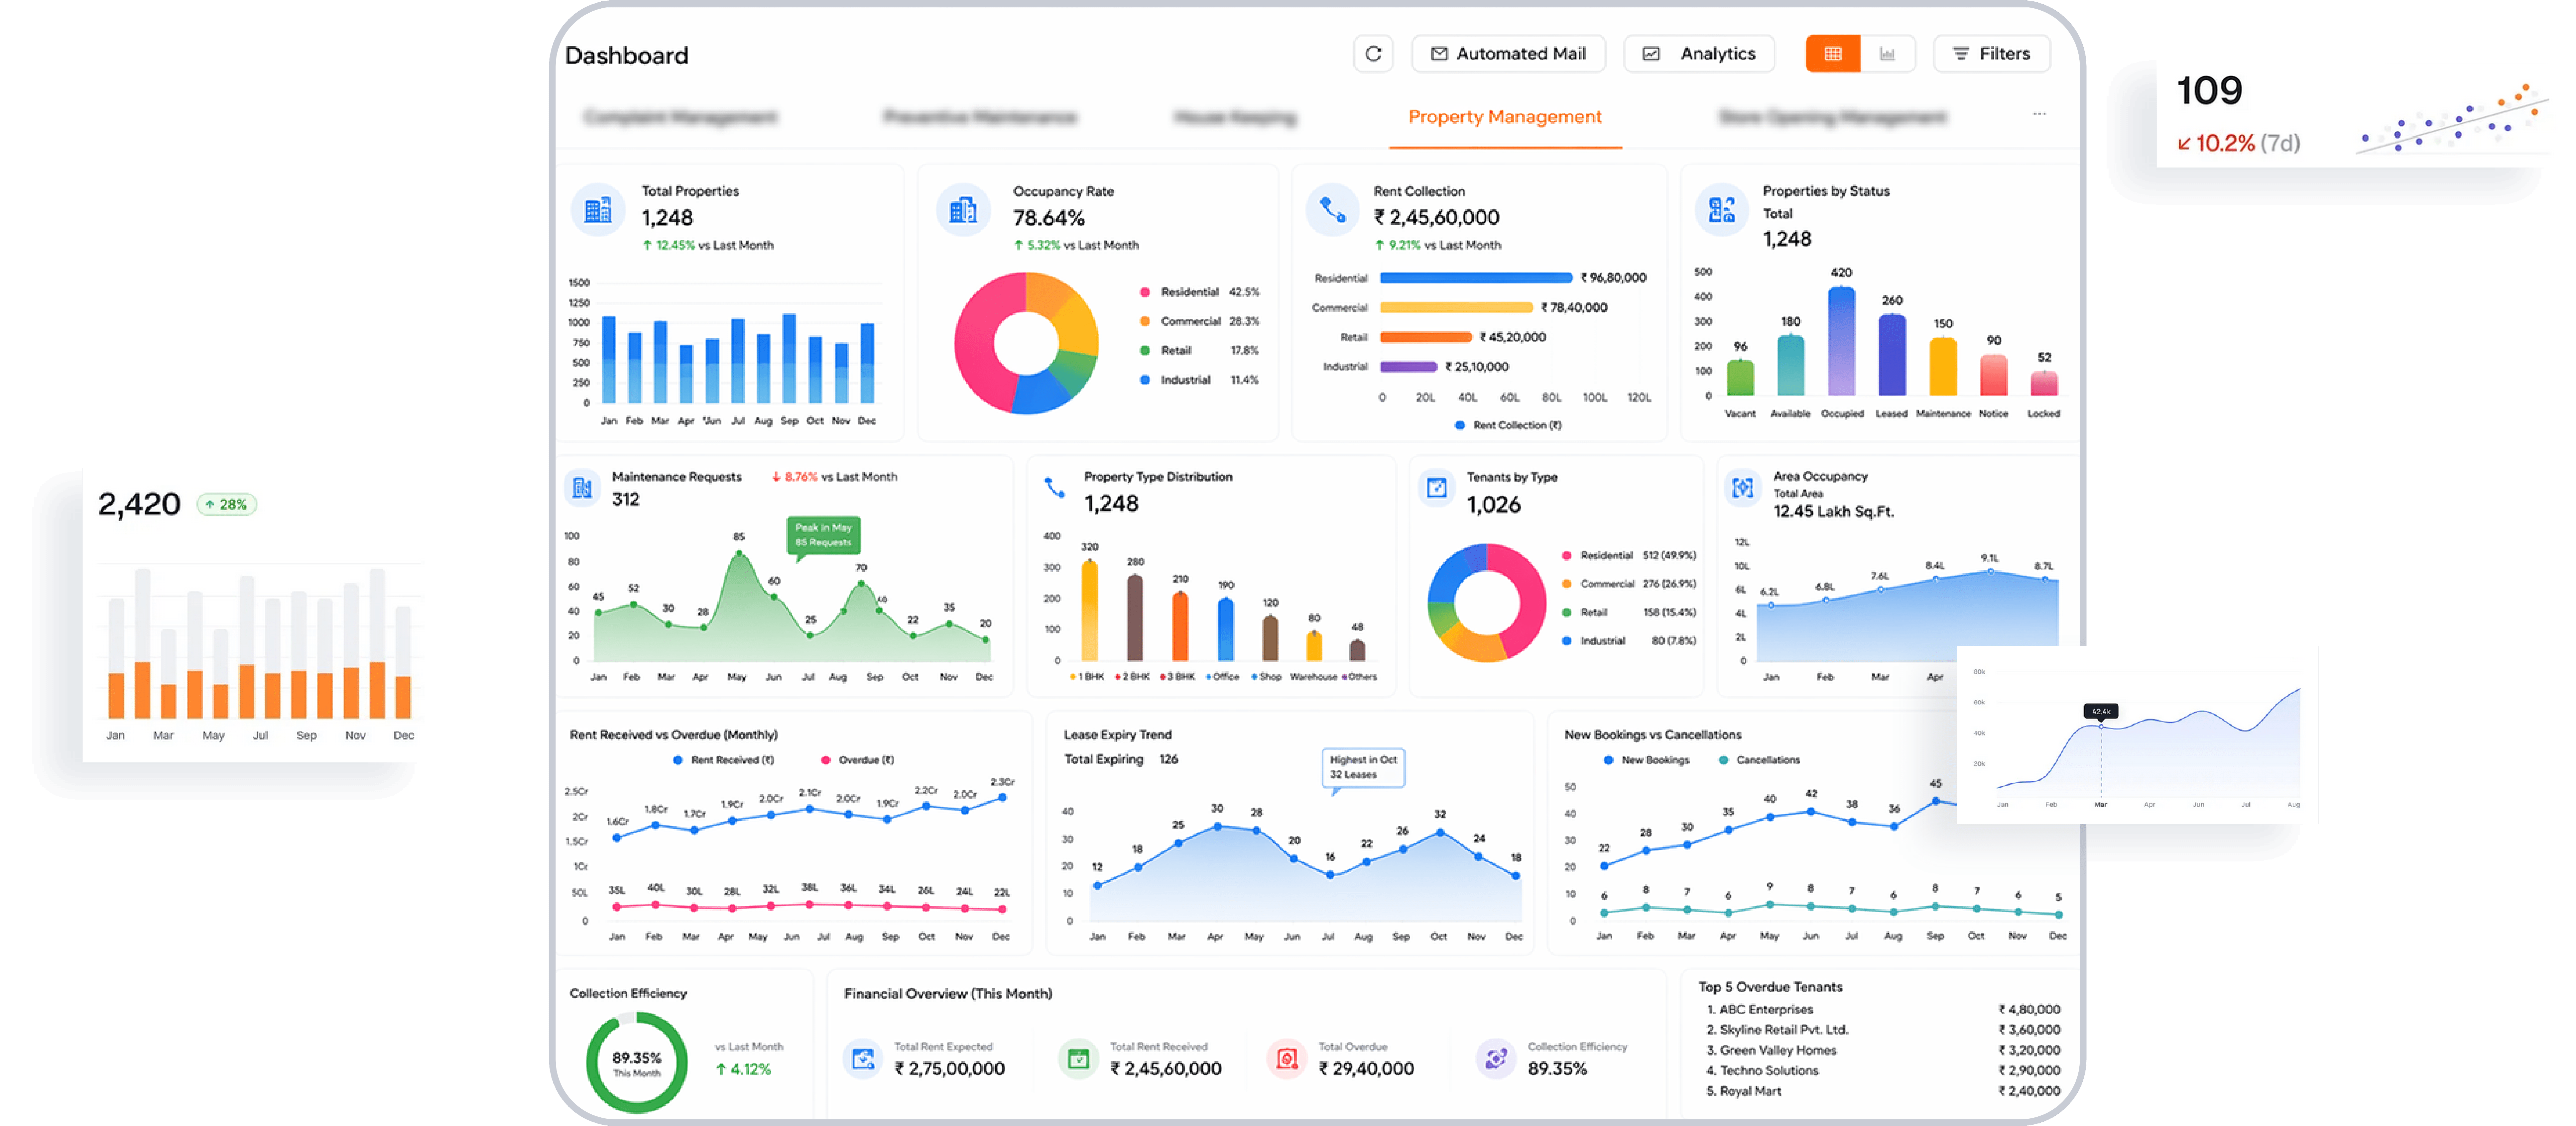Click the Total Rent Expected icon

click(863, 1059)
